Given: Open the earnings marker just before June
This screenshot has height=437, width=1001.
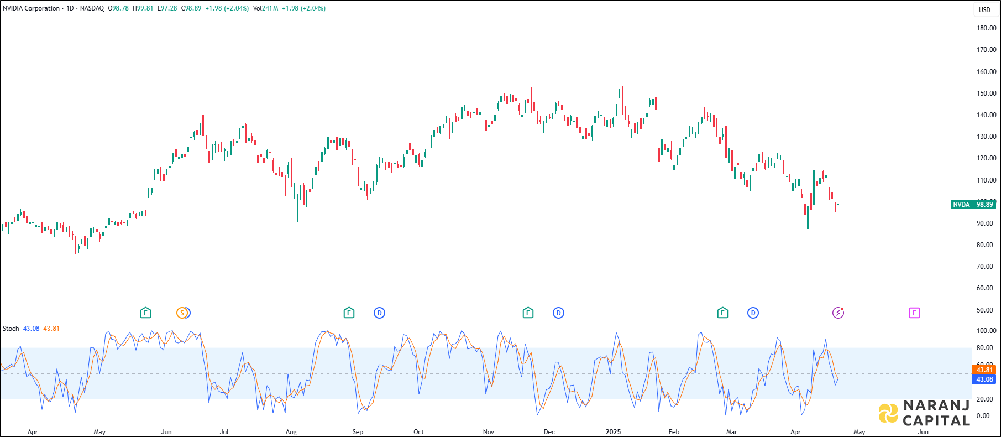Looking at the screenshot, I should (x=145, y=313).
